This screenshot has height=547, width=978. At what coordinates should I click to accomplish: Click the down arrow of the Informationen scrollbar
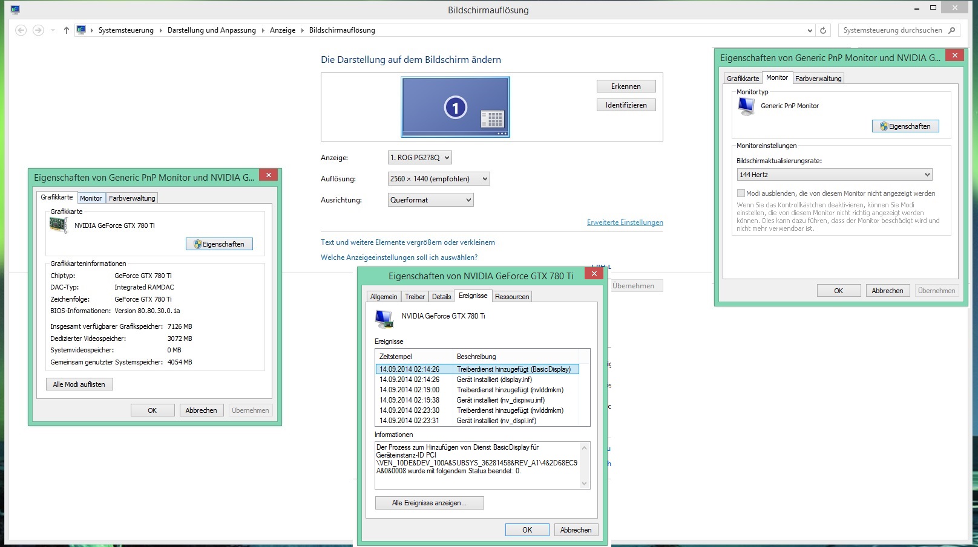coord(584,484)
